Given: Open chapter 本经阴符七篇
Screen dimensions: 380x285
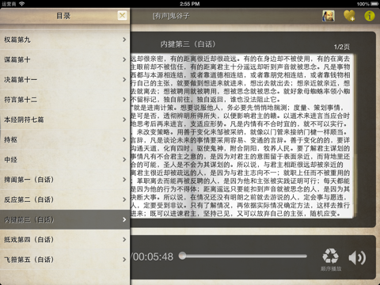Looking at the screenshot, I should click(x=65, y=120).
